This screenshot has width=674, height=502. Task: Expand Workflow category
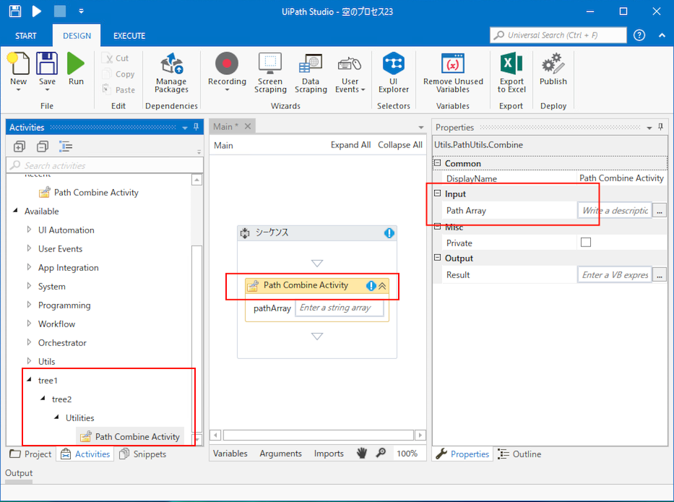(29, 324)
